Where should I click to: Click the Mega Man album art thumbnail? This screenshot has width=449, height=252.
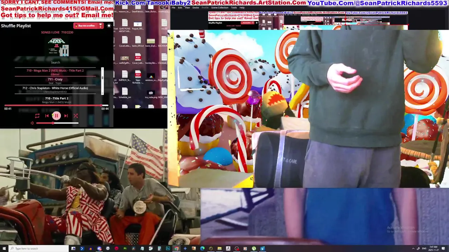pyautogui.click(x=57, y=47)
